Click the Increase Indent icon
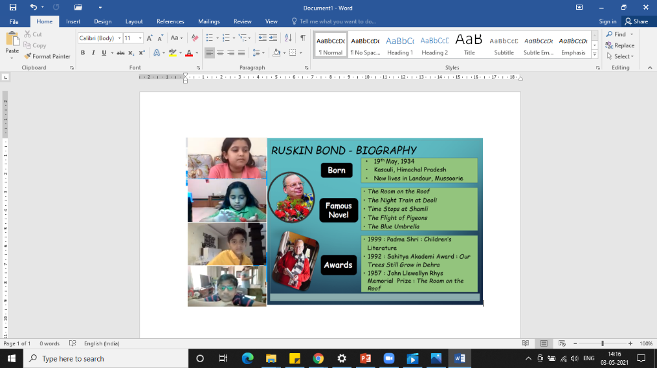 tap(273, 38)
